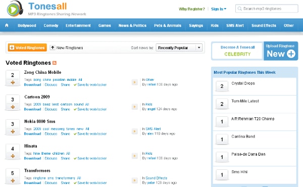Open the Hinata ringtone title
Image resolution: width=303 pixels, height=187 pixels.
click(30, 146)
